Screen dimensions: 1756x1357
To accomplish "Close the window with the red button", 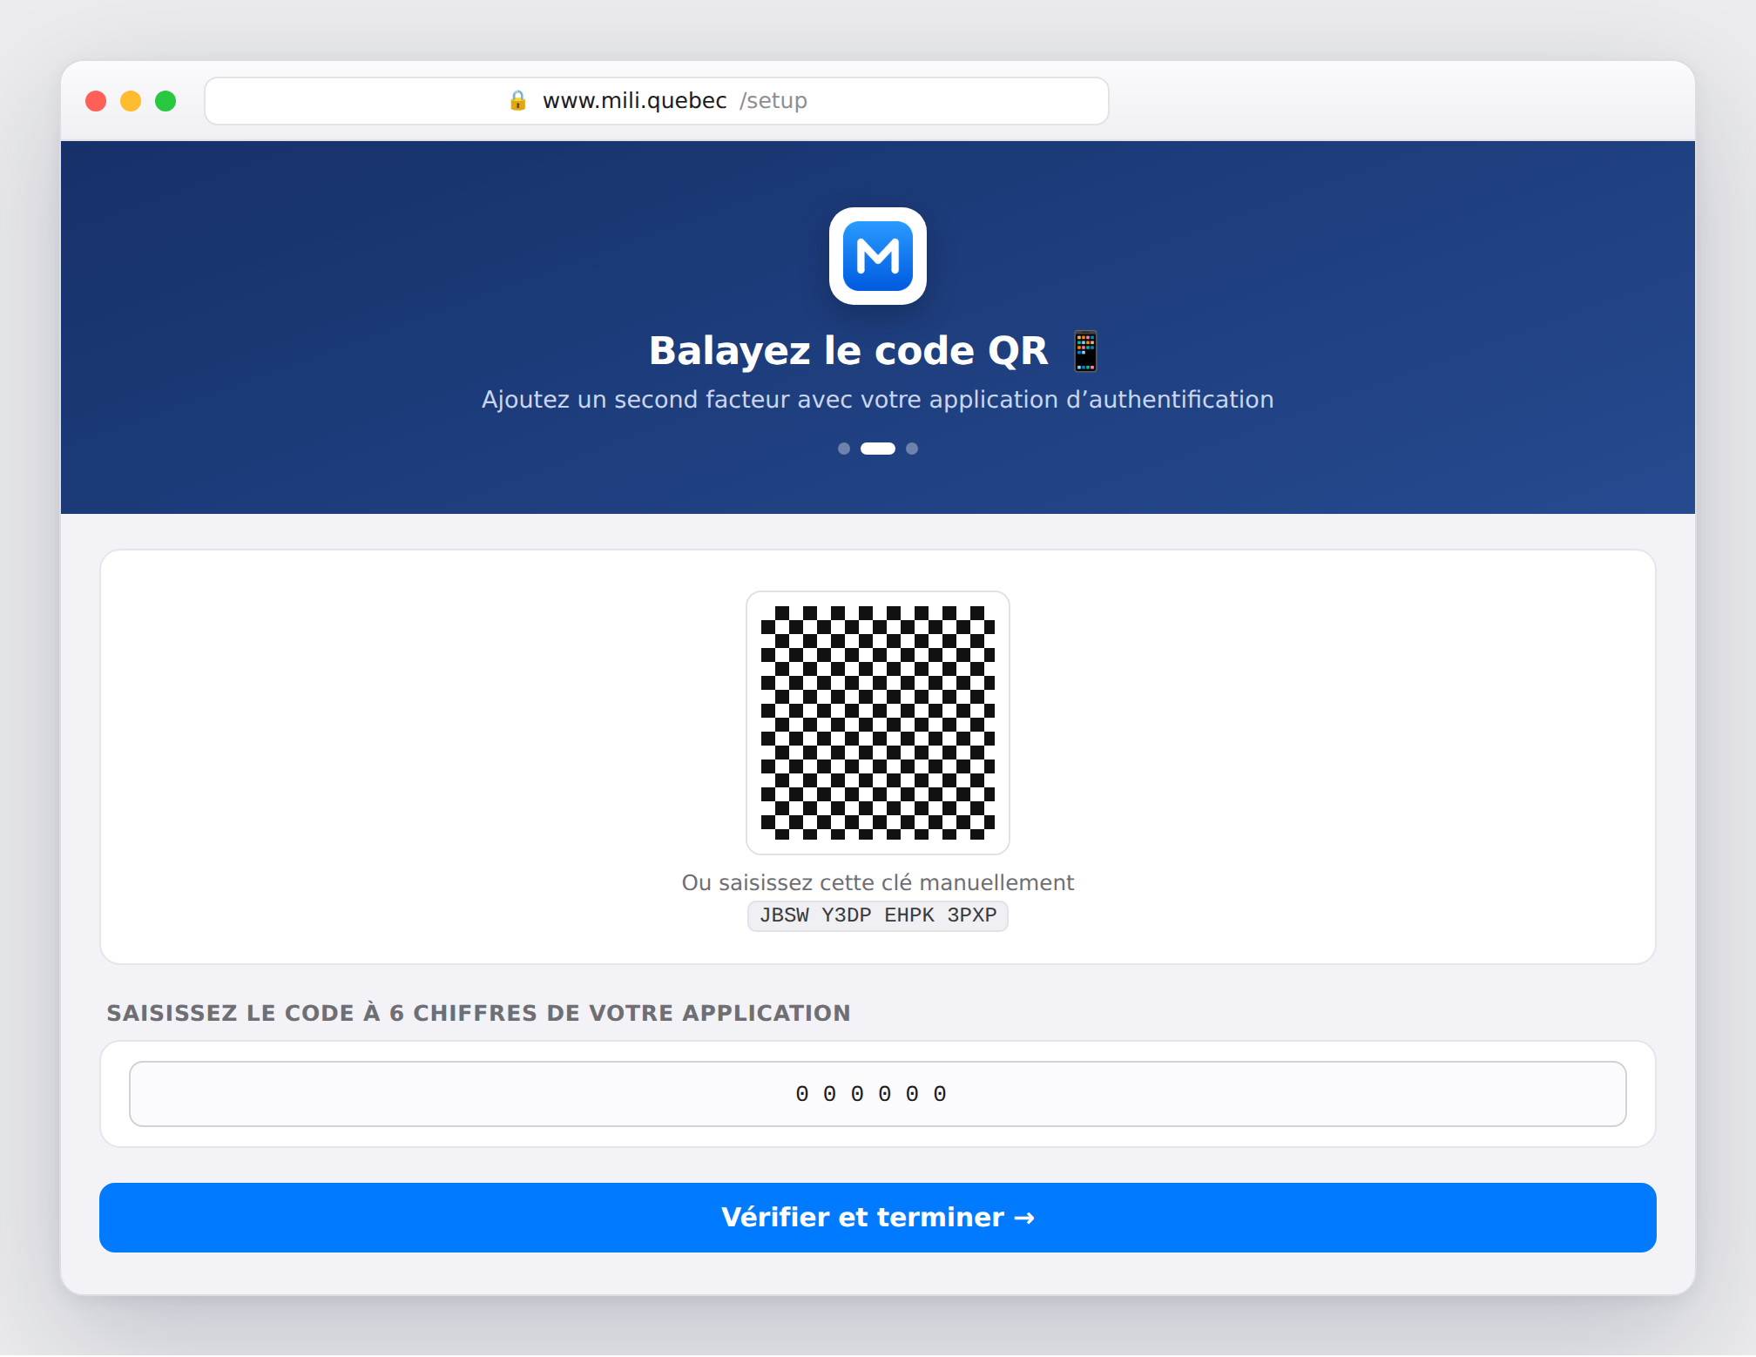I will (x=96, y=101).
